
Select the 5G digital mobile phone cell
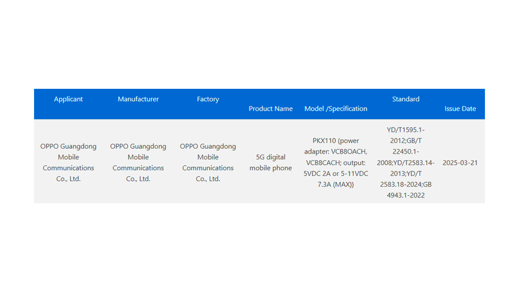tap(271, 163)
